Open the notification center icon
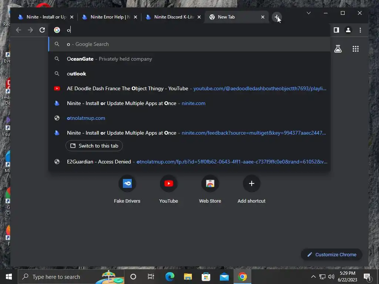The width and height of the screenshot is (379, 284). [x=368, y=277]
